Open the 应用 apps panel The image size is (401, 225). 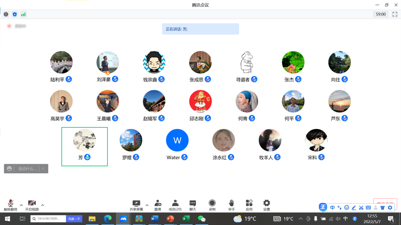click(x=249, y=205)
